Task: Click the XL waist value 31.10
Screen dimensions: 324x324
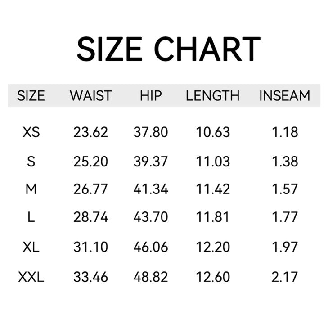Action: [90, 247]
